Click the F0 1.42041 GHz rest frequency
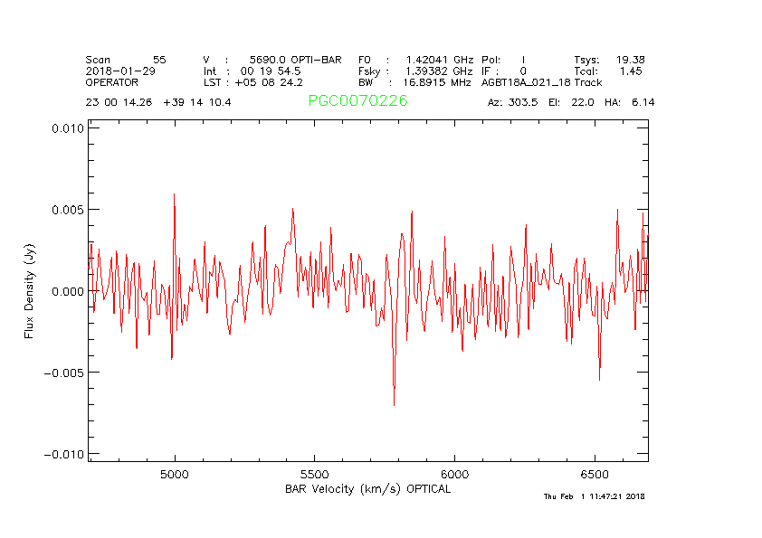 [x=425, y=60]
